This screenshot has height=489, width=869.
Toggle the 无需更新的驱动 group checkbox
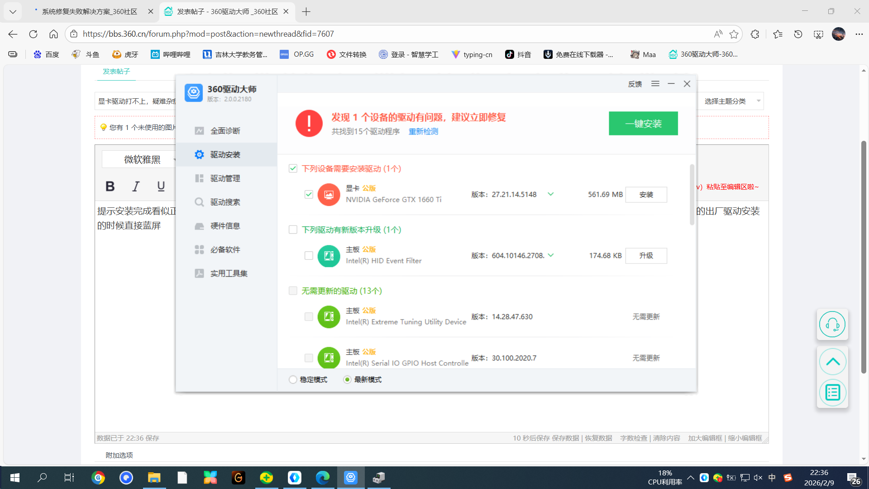pyautogui.click(x=293, y=291)
